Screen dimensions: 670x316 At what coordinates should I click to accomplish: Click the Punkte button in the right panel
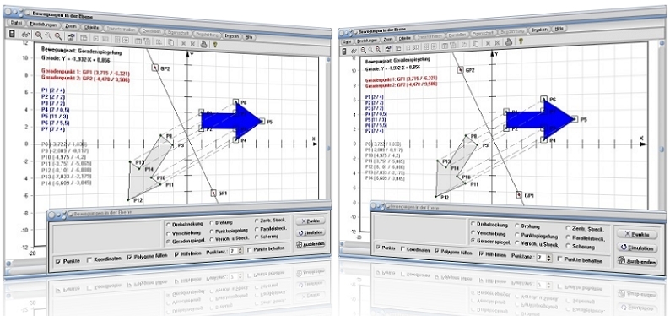637,234
